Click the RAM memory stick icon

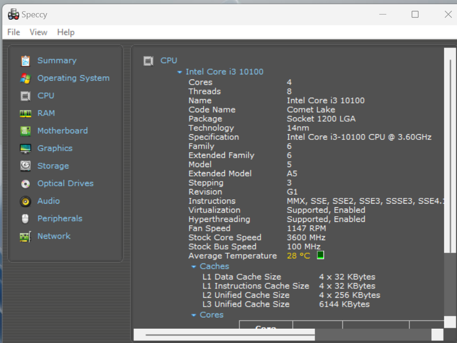[x=25, y=113]
